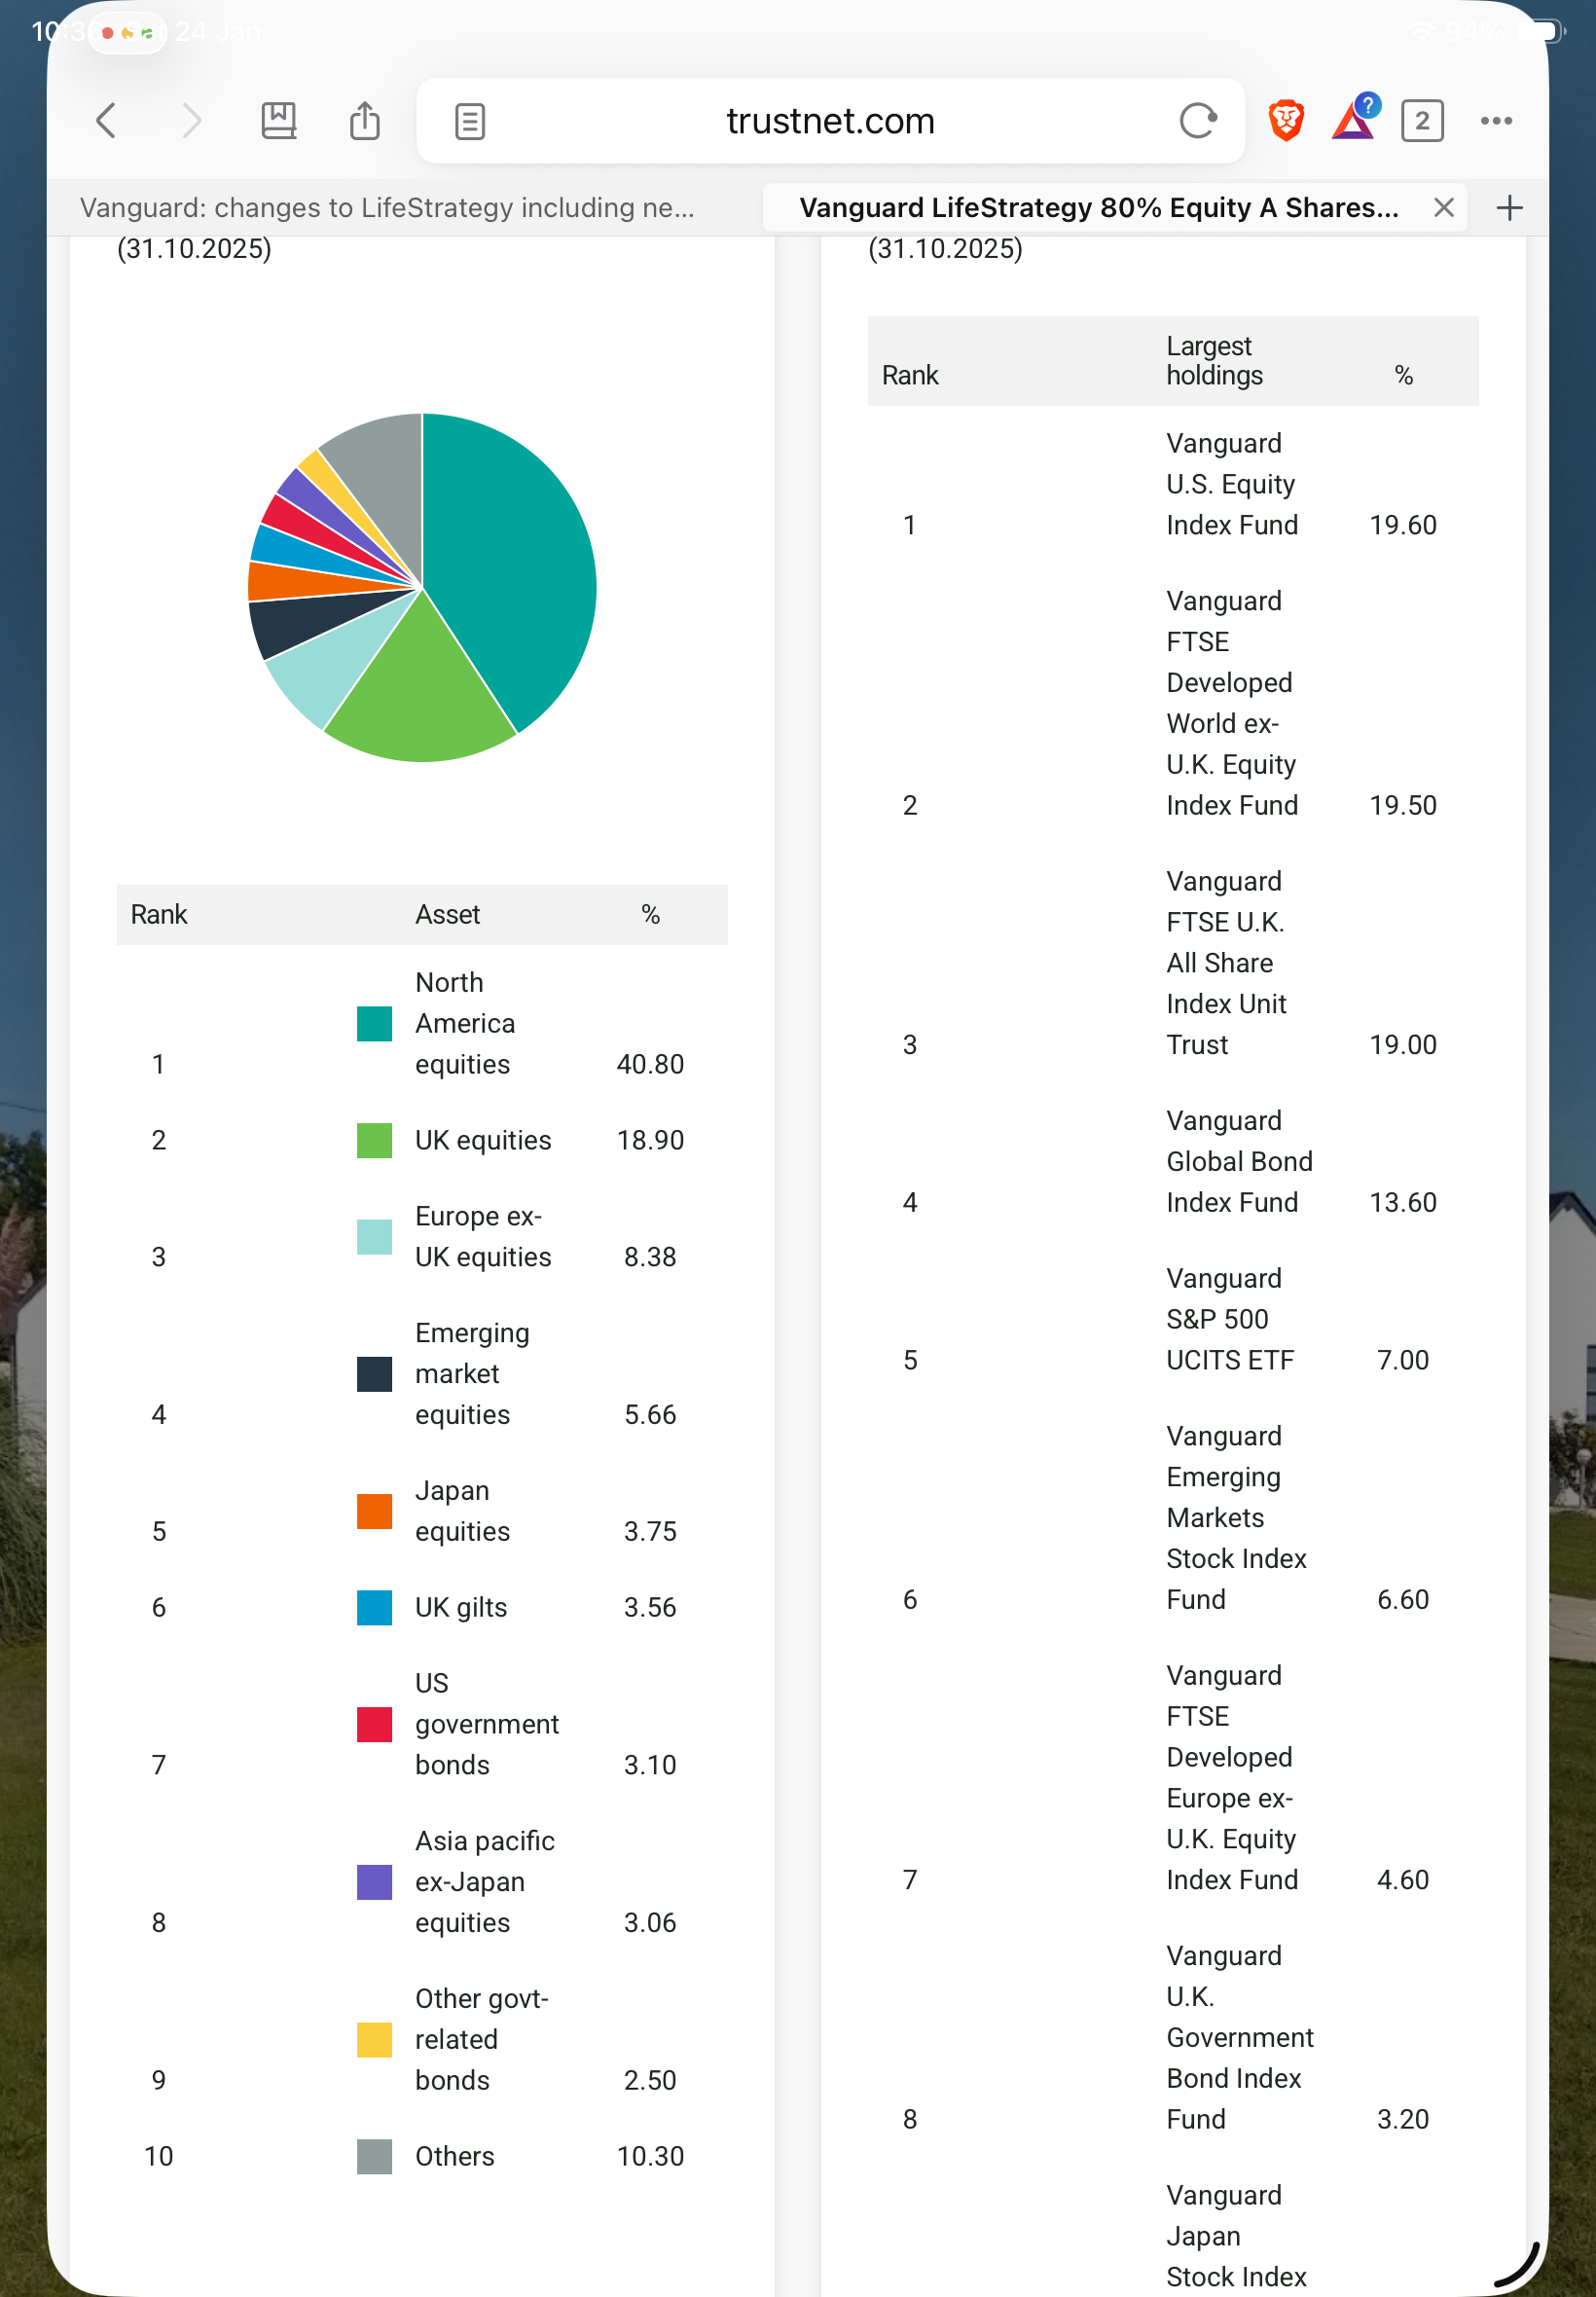Tap the Brave Rewards triangle icon
1596x2297 pixels.
click(1354, 120)
